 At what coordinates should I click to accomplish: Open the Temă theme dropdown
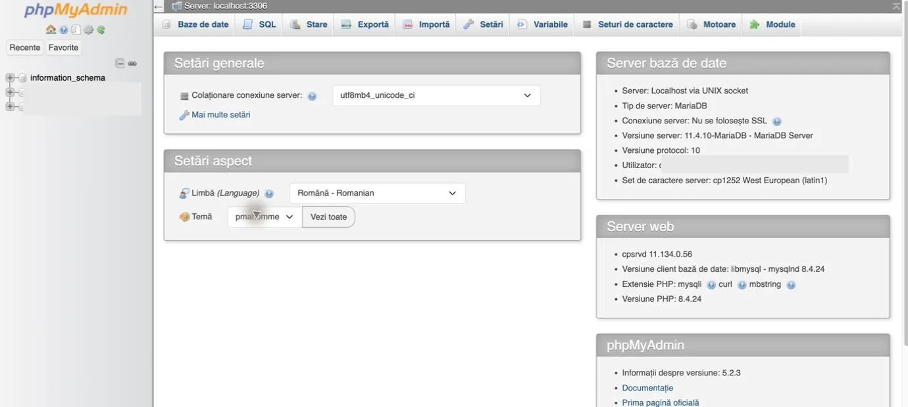coord(265,217)
